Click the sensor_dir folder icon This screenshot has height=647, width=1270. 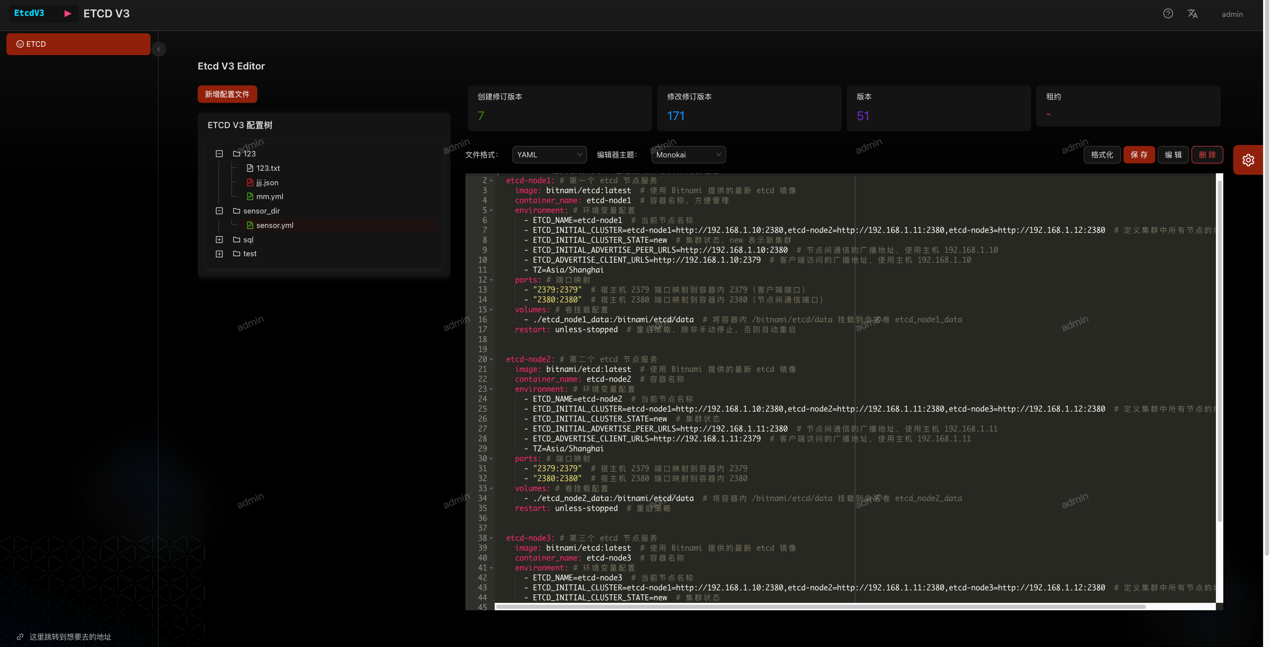point(236,211)
